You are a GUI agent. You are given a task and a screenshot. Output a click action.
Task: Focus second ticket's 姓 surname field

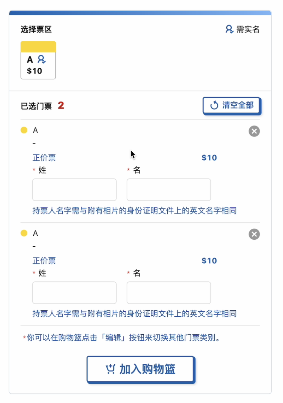[74, 292]
